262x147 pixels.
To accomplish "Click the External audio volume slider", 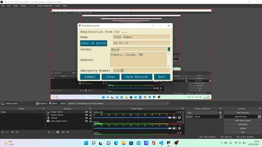I will point(133,128).
